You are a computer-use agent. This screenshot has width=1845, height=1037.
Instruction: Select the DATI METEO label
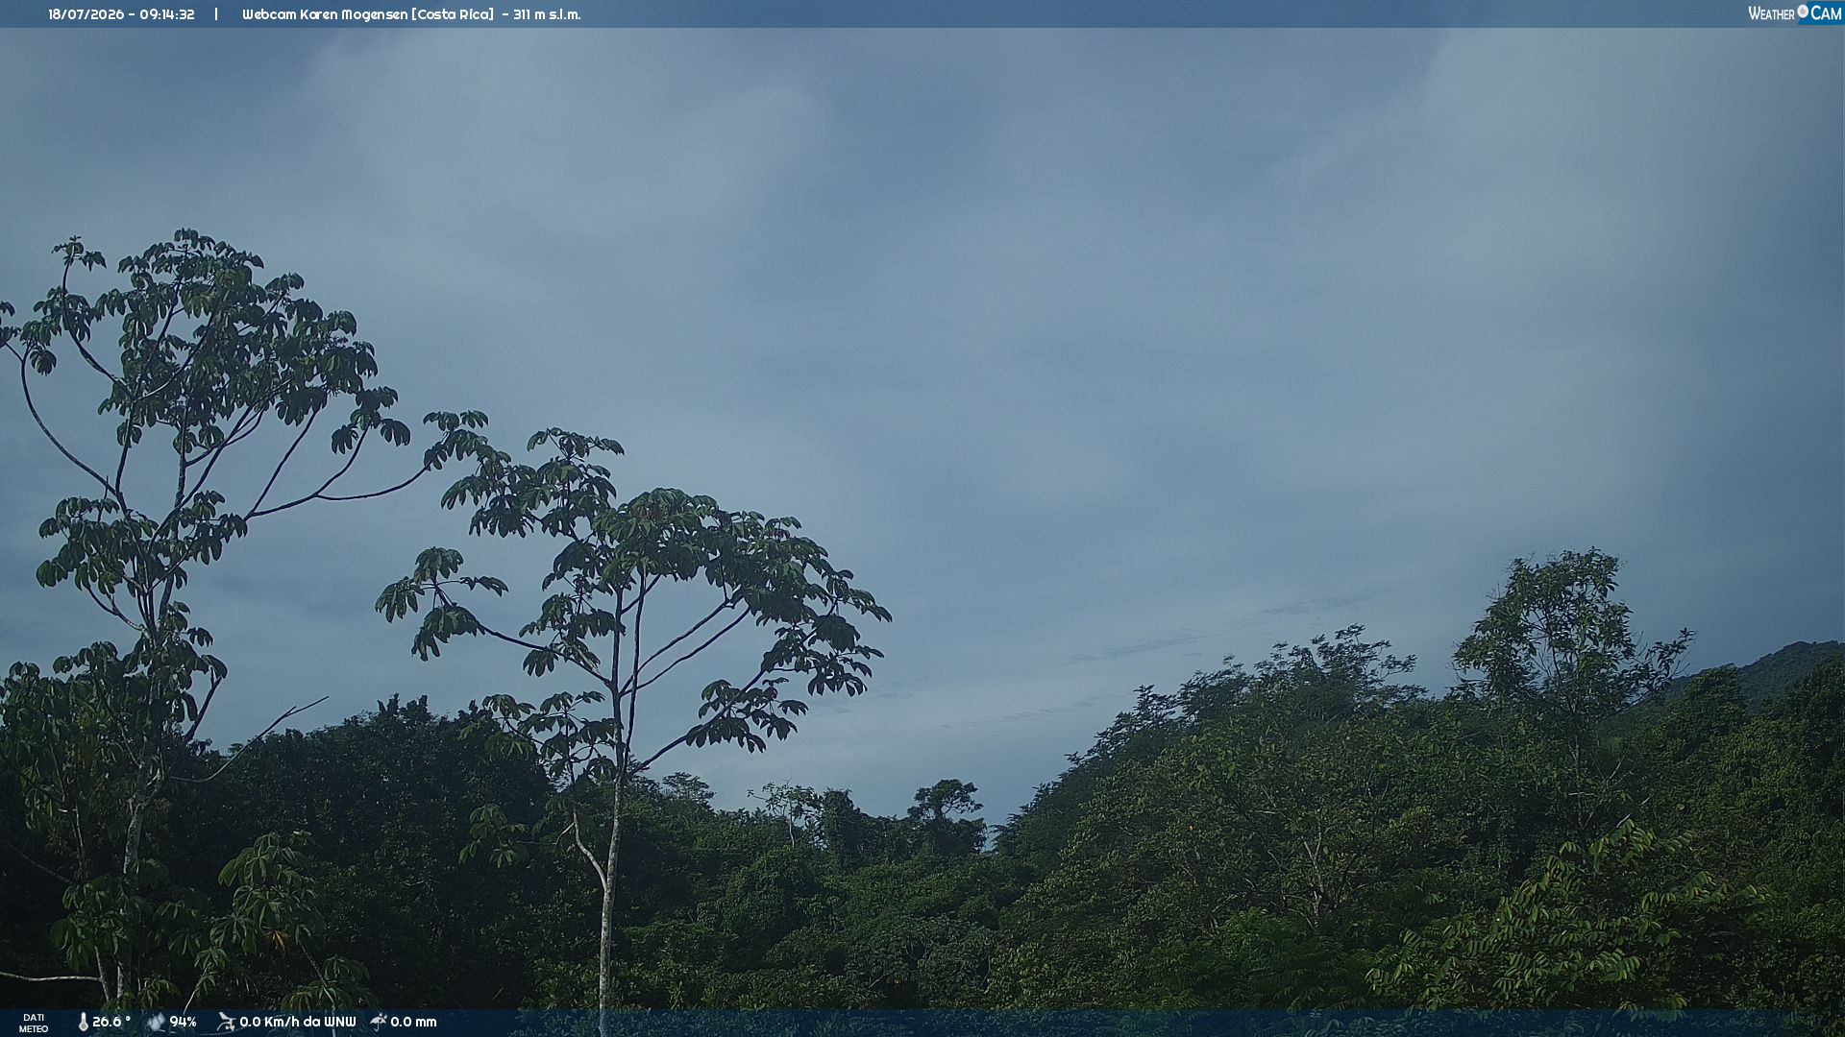coord(34,1024)
